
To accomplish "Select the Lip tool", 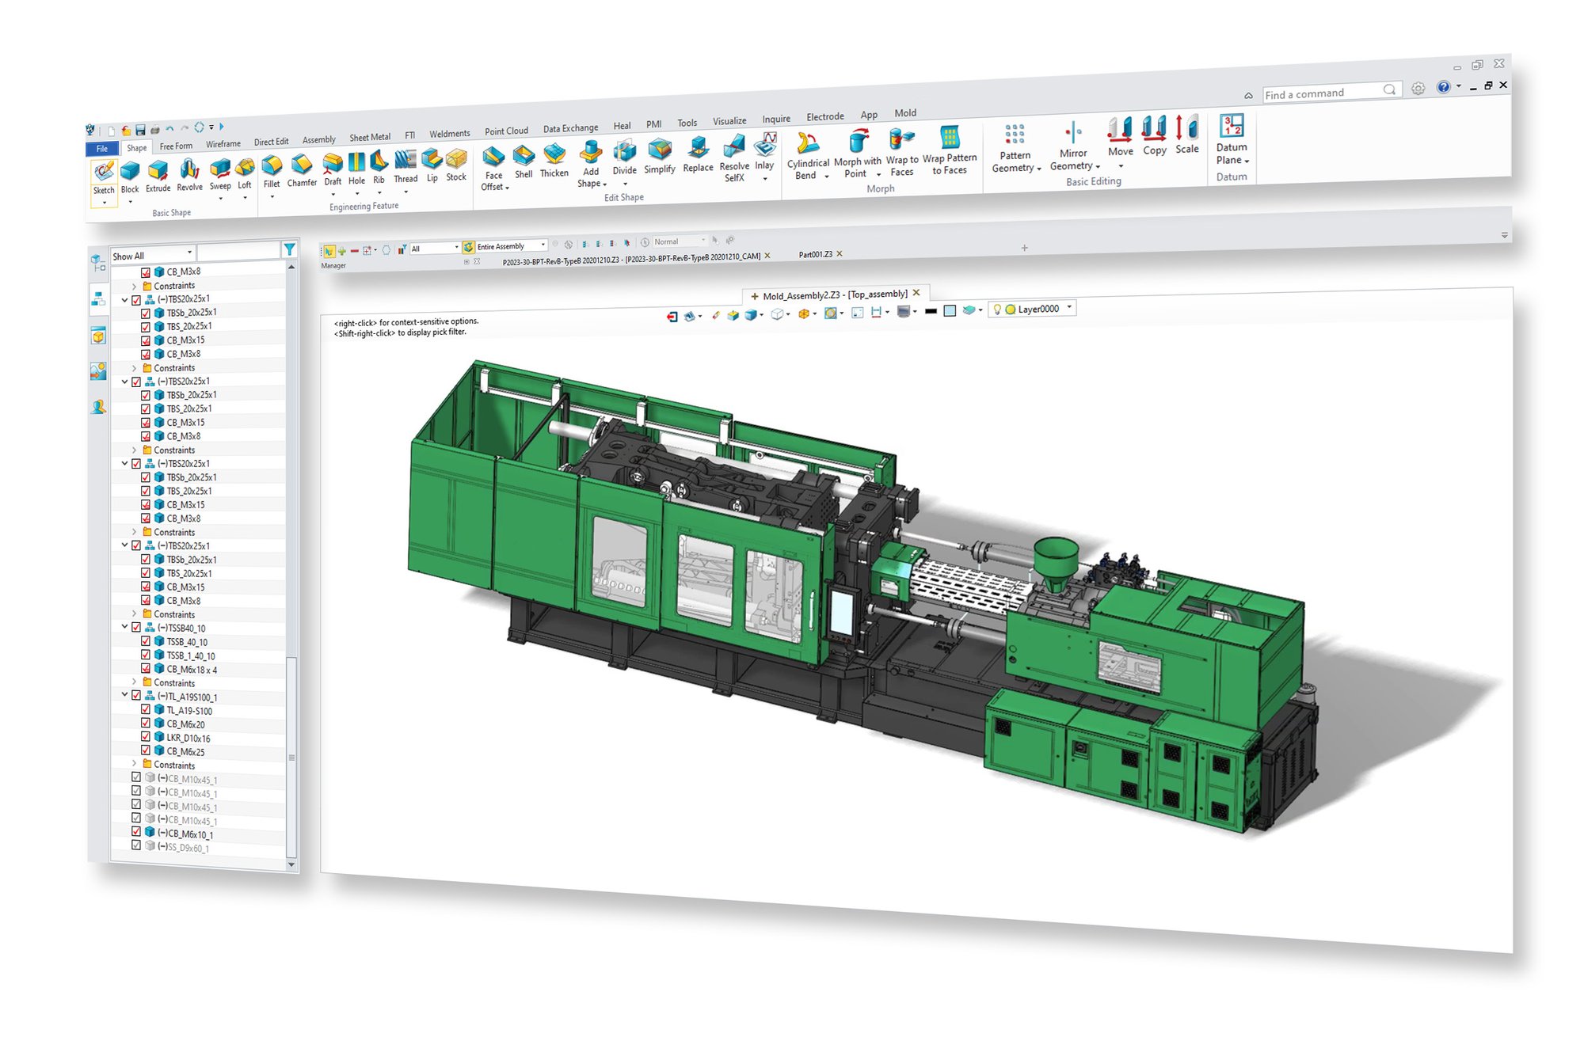I will pos(432,166).
